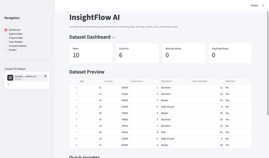The width and height of the screenshot is (269, 158).
Task: Click Master cell in row 4
Action: coord(175,113)
